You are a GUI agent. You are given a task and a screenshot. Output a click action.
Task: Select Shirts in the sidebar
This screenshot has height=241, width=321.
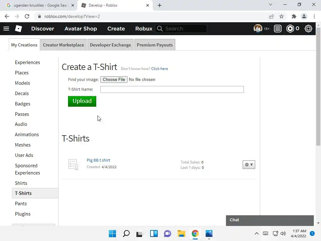(x=21, y=183)
